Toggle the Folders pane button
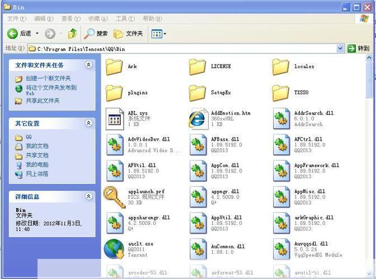 click(128, 33)
